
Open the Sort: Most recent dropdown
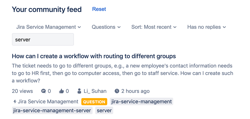(x=154, y=27)
